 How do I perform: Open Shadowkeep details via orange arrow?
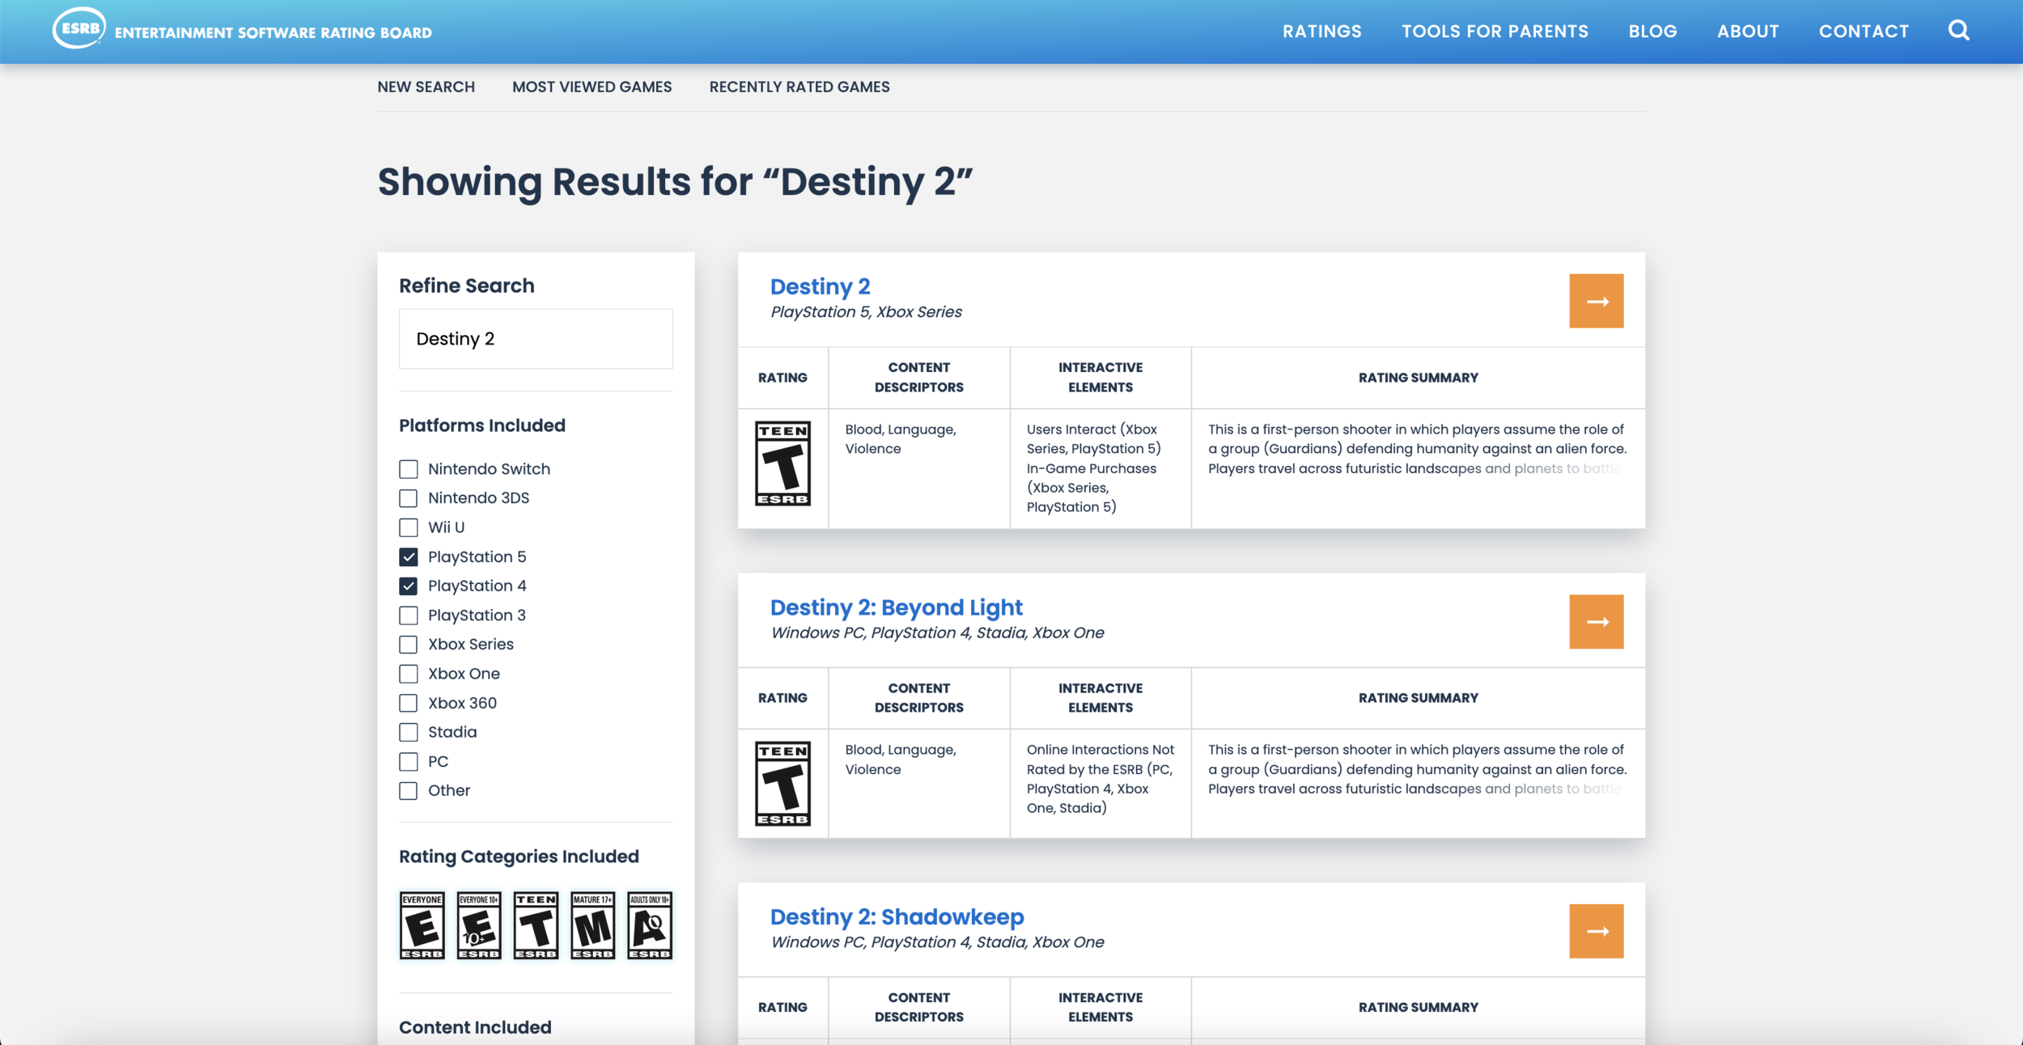[x=1596, y=931]
